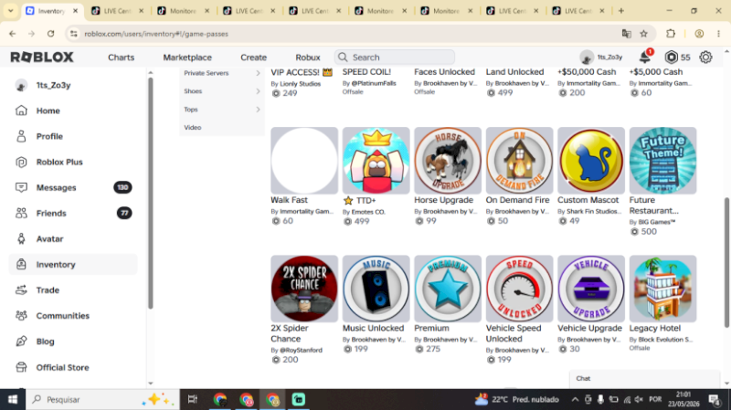The height and width of the screenshot is (410, 731).
Task: Open notifications bell icon
Action: pyautogui.click(x=645, y=58)
